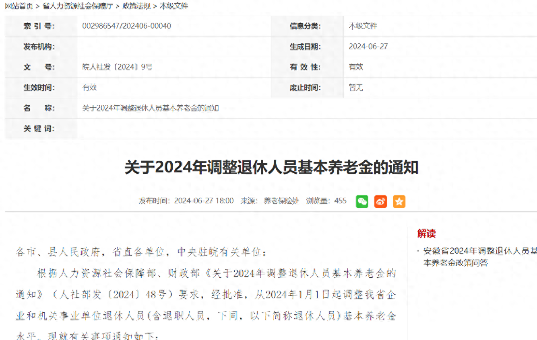This screenshot has width=537, height=340.
Task: Open 省人力资源社会保障厅 breadcrumb link
Action: [x=78, y=6]
